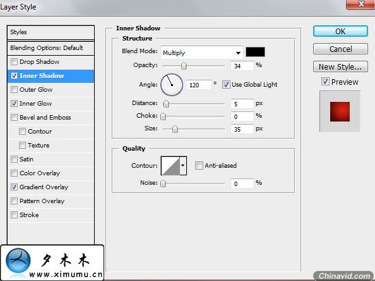Open the shadow color black swatch
Image resolution: width=375 pixels, height=281 pixels.
255,52
